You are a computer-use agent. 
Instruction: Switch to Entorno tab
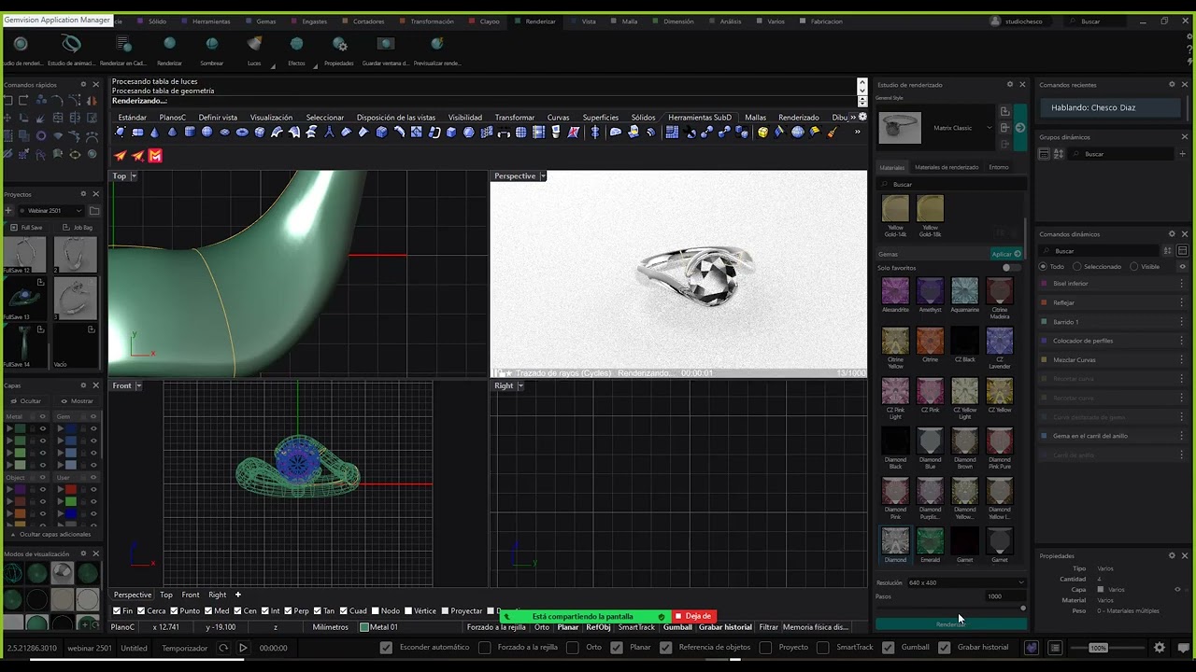point(999,167)
